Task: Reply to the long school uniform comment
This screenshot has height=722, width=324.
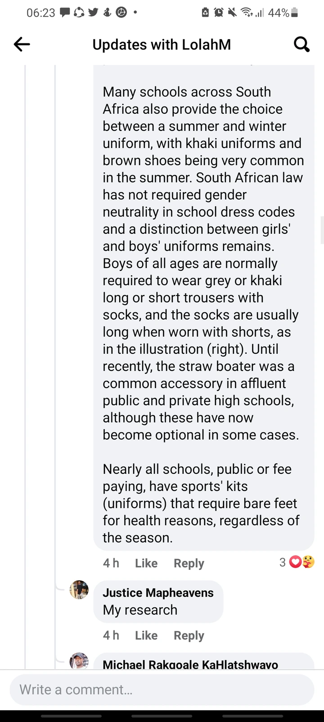Action: click(x=189, y=563)
